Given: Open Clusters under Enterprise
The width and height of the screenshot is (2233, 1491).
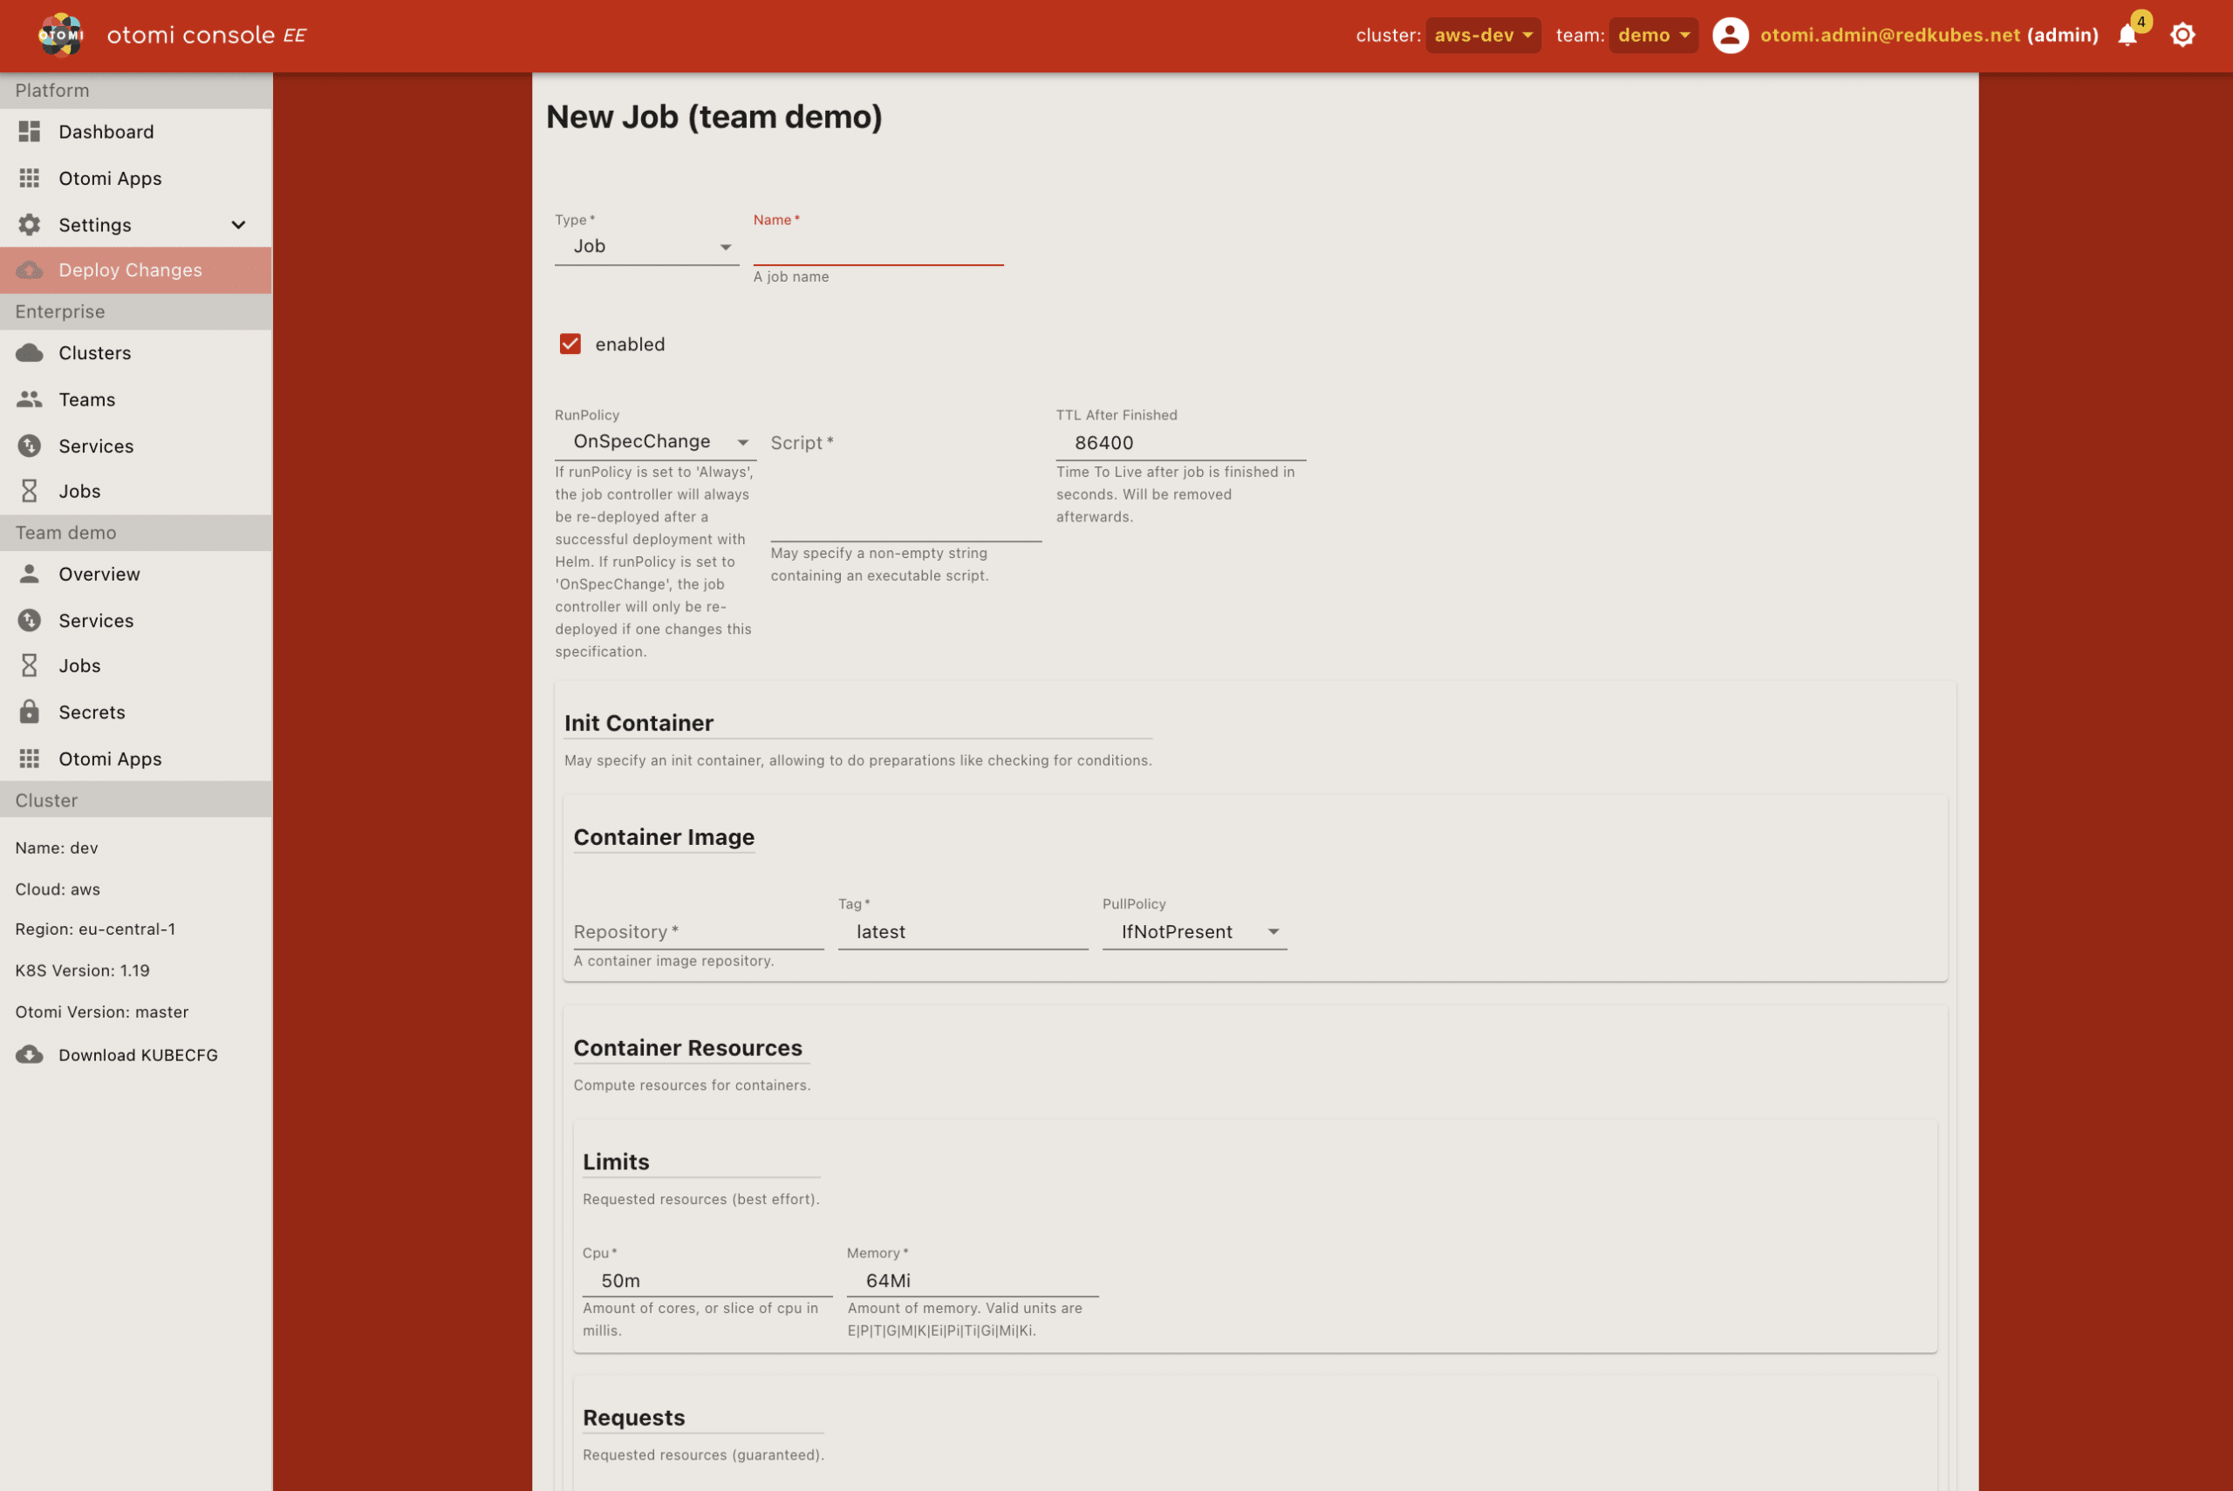Looking at the screenshot, I should click(95, 352).
